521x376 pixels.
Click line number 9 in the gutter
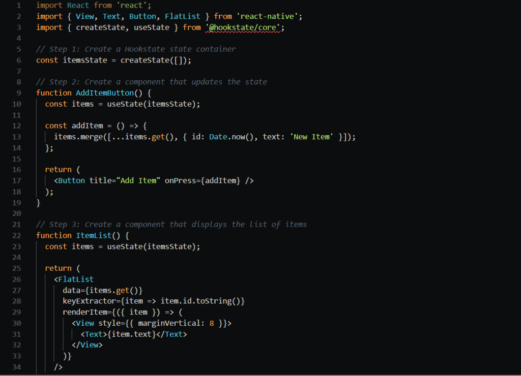tap(18, 93)
